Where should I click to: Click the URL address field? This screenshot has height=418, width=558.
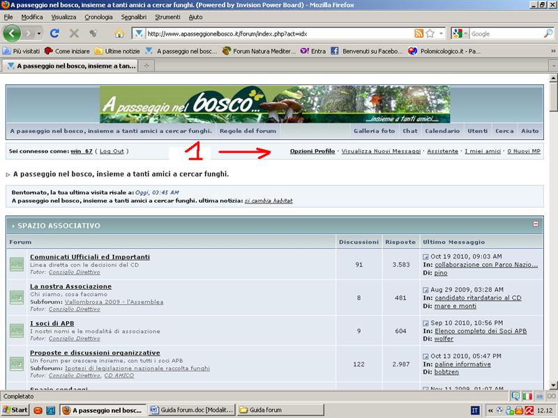[280, 33]
